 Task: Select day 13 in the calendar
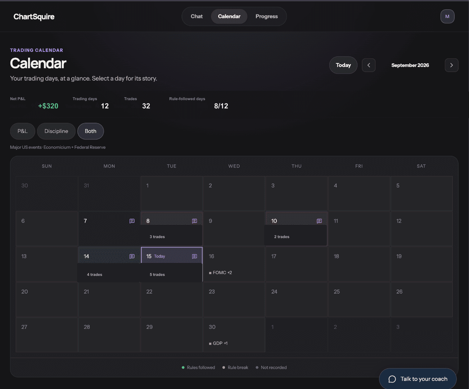coord(47,264)
